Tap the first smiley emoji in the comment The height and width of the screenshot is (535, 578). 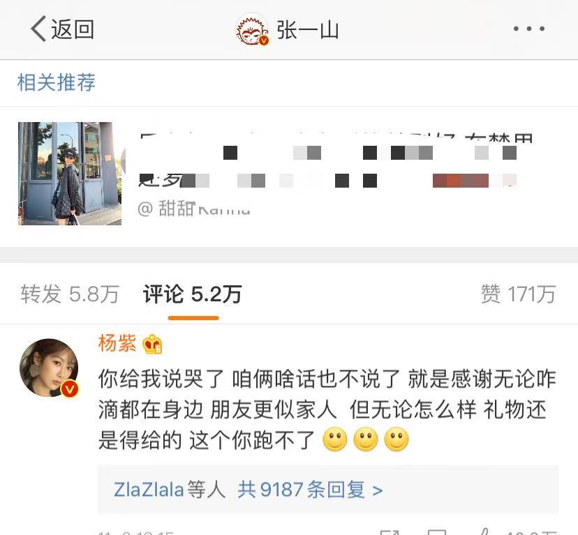334,439
